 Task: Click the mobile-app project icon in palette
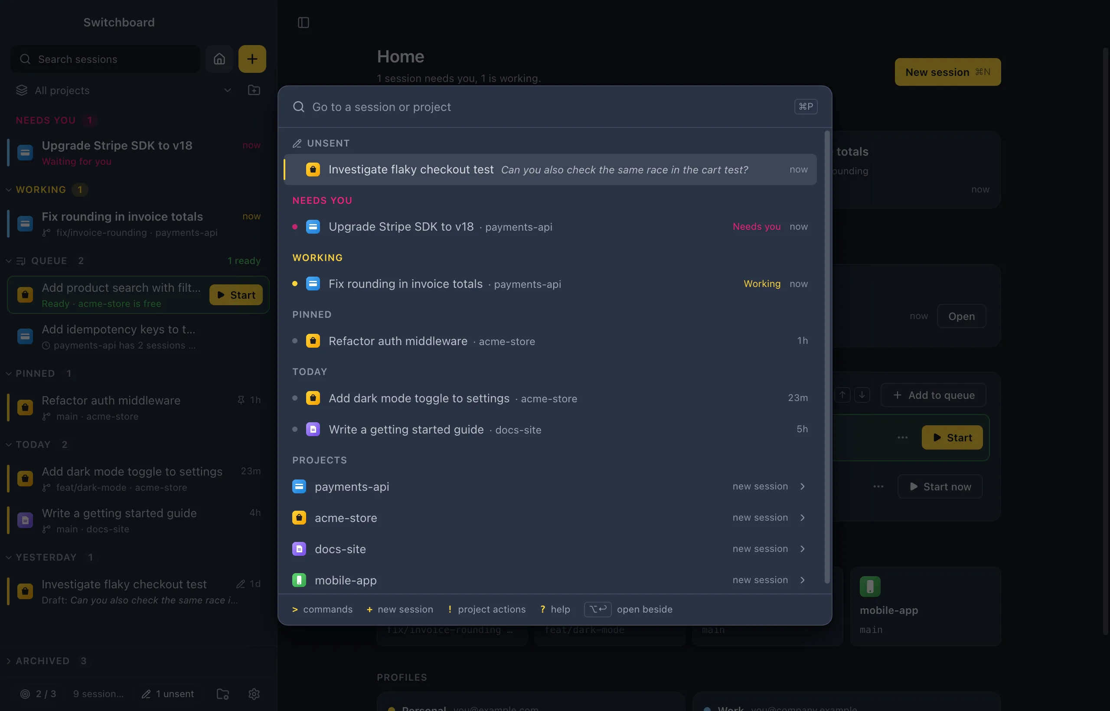299,580
